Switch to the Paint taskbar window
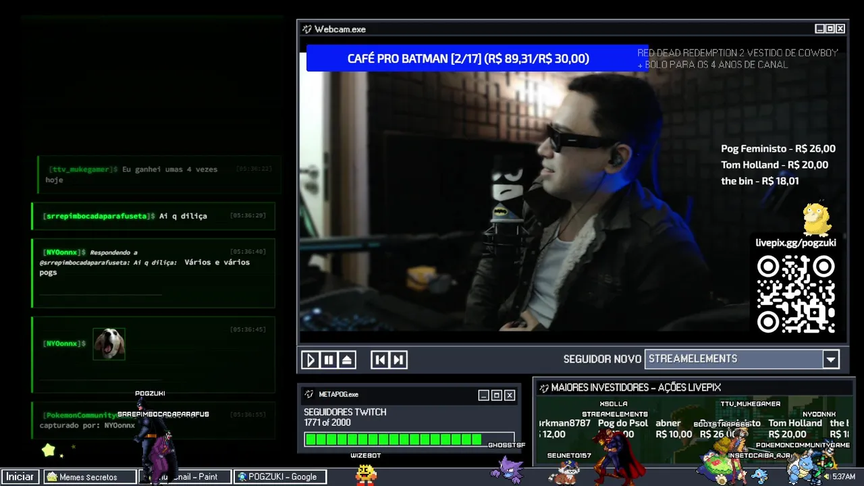Screen dimensions: 864x486 coord(184,477)
